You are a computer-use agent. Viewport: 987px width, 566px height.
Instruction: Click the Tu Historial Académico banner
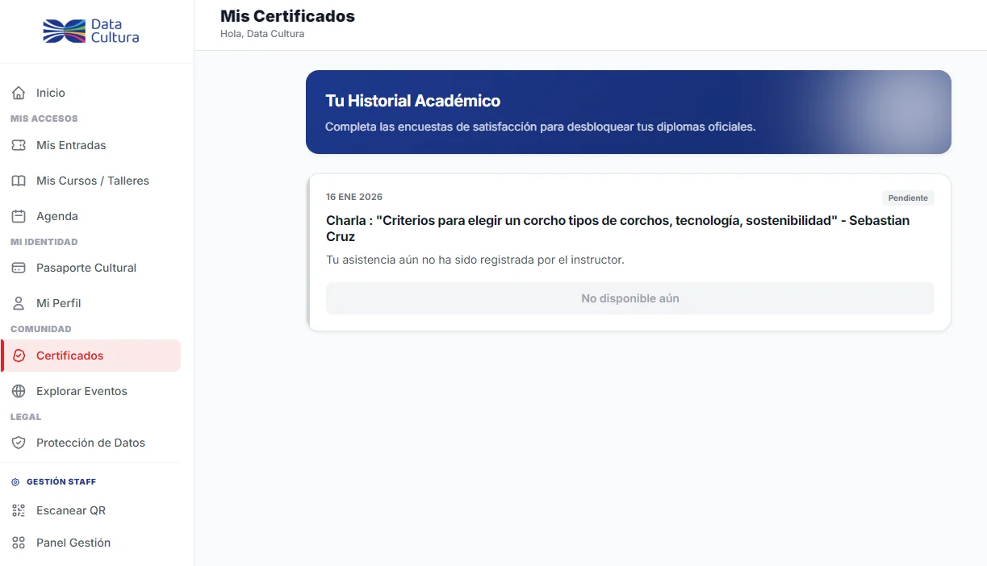tap(628, 112)
